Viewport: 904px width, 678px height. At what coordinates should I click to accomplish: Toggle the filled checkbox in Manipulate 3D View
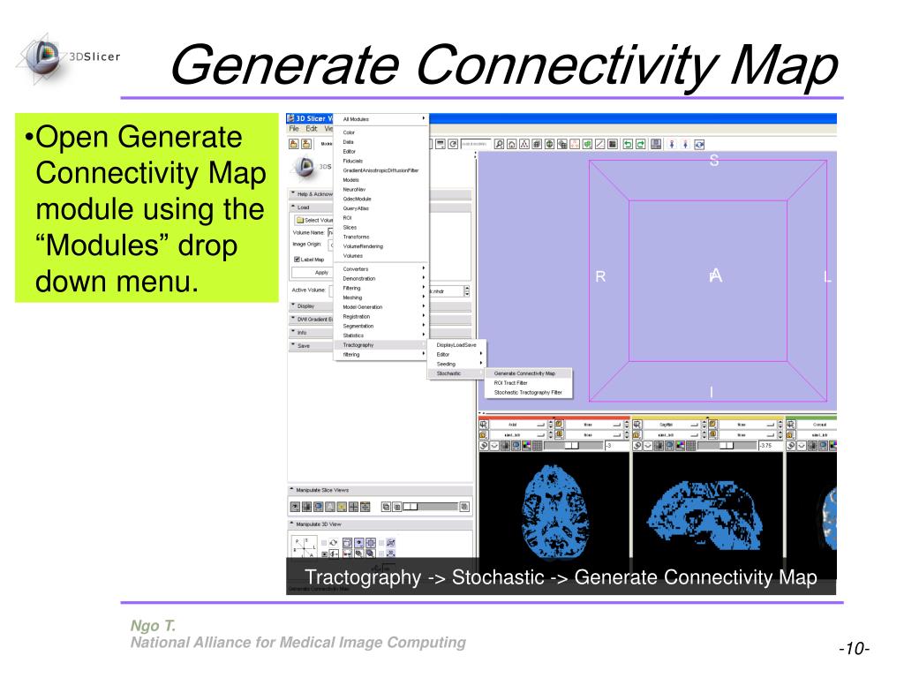coord(324,554)
